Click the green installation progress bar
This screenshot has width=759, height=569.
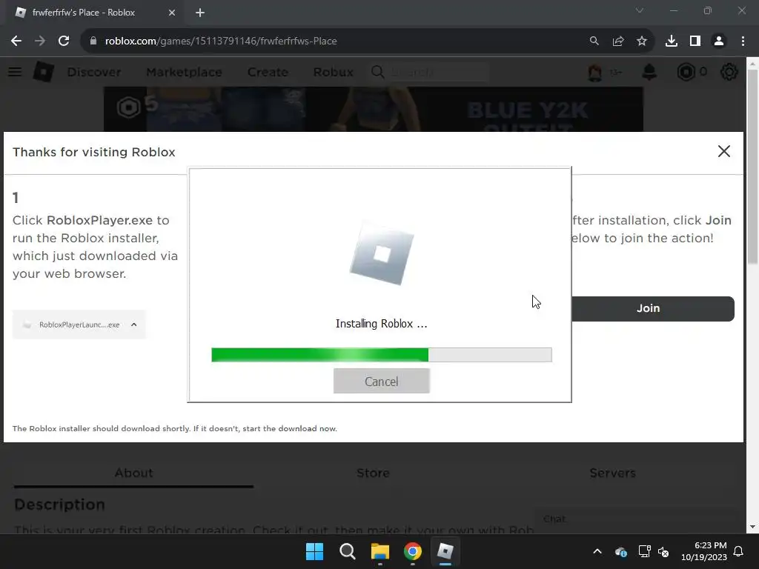pyautogui.click(x=382, y=355)
